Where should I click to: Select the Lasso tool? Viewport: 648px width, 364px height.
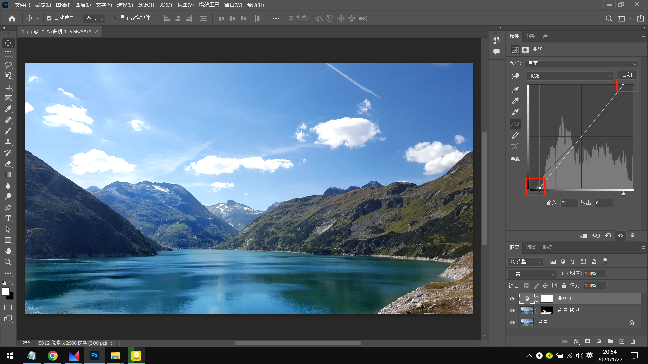coord(8,65)
